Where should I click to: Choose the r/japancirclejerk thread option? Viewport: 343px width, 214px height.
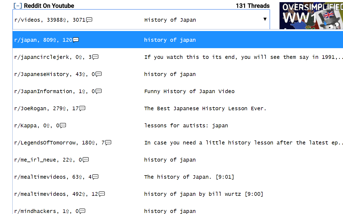pos(178,57)
